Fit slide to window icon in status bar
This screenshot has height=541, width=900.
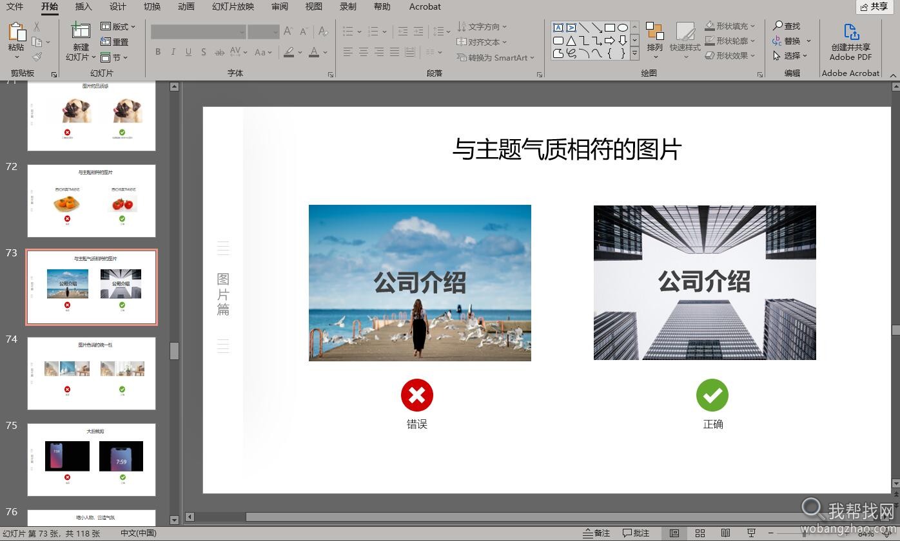coord(888,533)
